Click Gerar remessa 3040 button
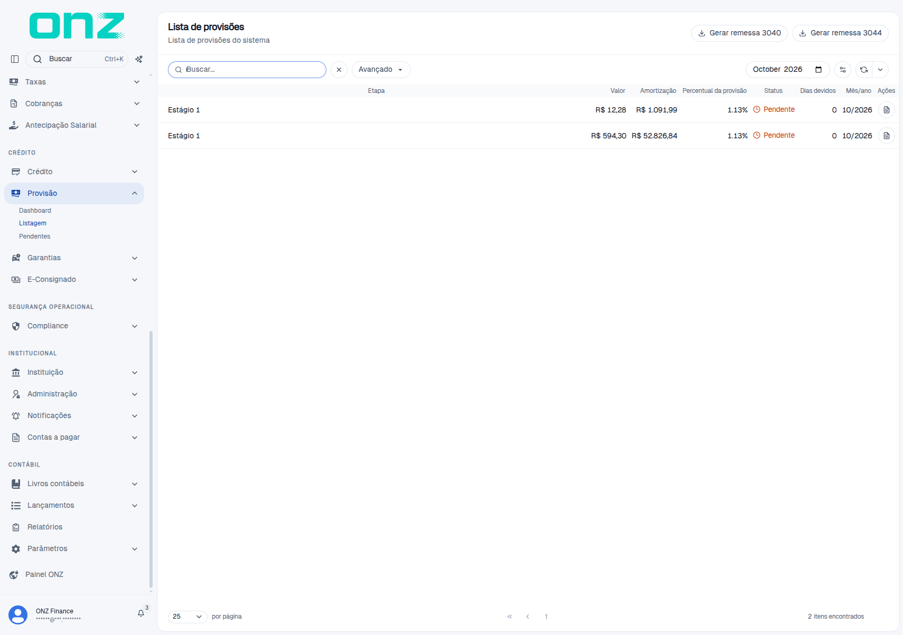The image size is (903, 635). [x=739, y=33]
